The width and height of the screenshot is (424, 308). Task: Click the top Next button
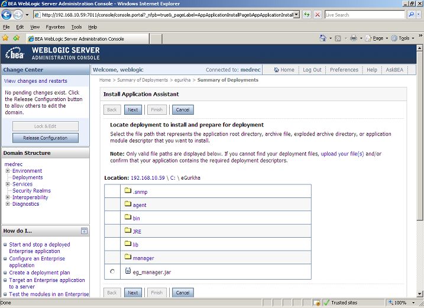point(133,110)
